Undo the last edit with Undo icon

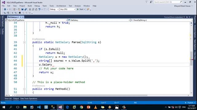tap(39, 9)
